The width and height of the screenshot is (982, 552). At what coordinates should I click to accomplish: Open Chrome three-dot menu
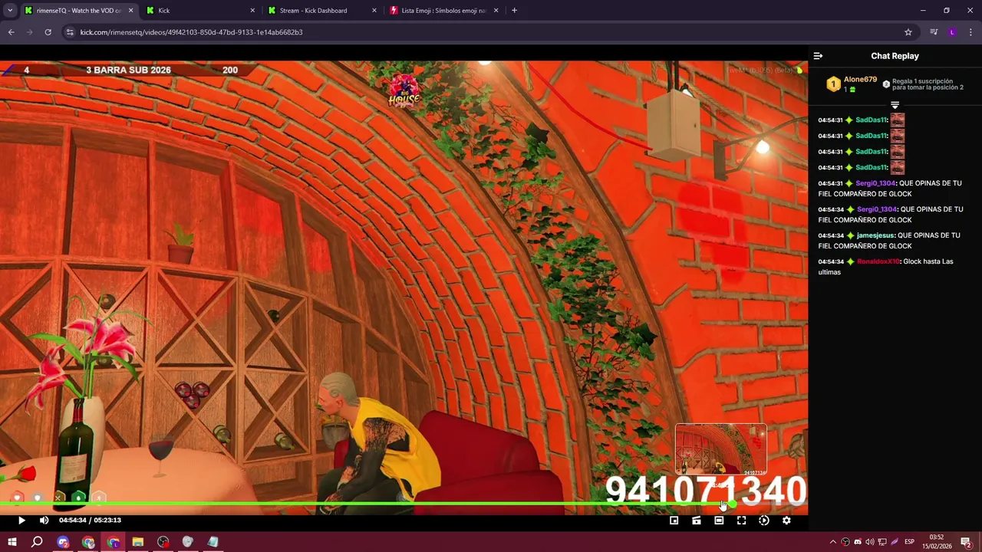(970, 32)
